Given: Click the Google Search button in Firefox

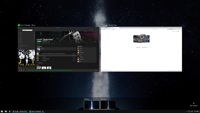Looking at the screenshot, I should tap(138, 47).
